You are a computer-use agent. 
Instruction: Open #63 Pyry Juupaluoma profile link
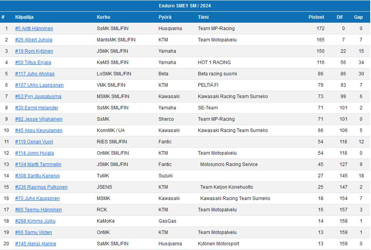(x=38, y=97)
